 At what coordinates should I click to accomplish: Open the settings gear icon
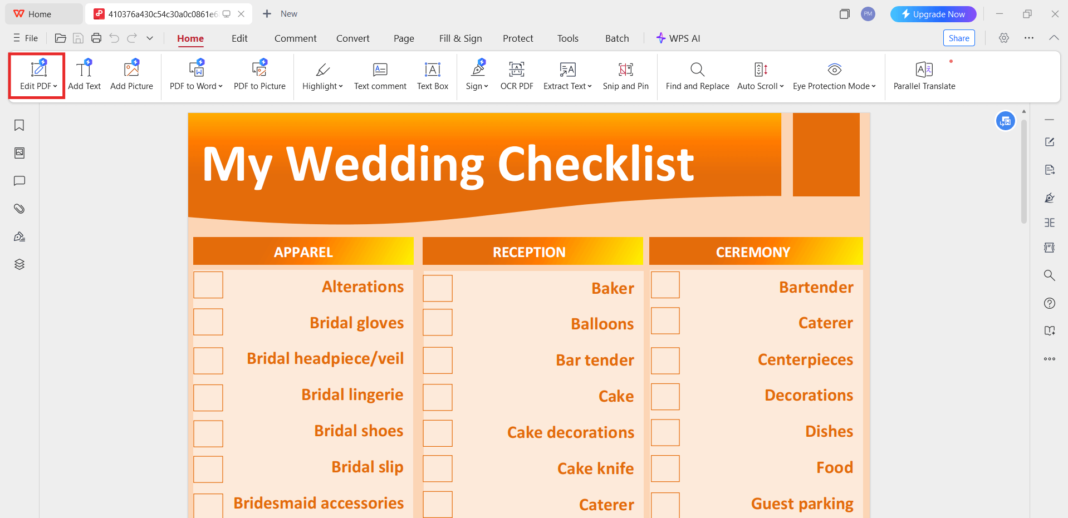tap(1004, 38)
